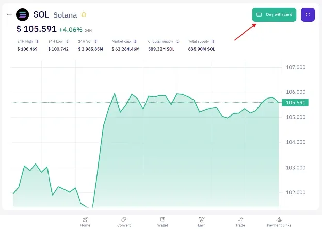Open the Payment Links tab
The height and width of the screenshot is (229, 322).
(x=279, y=222)
